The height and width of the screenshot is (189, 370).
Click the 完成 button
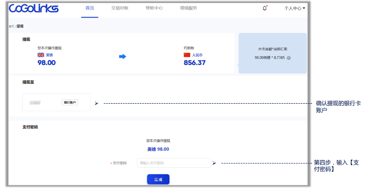pyautogui.click(x=158, y=179)
